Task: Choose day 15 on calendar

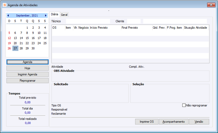Action: coord(27,38)
